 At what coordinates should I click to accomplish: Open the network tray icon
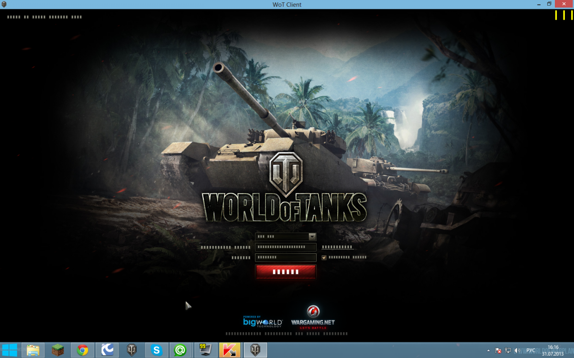coord(508,350)
